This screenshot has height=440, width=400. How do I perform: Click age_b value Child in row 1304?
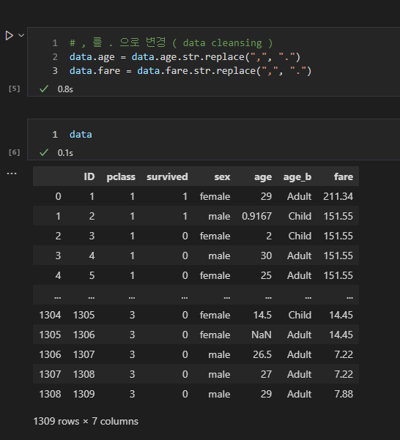[x=300, y=315]
